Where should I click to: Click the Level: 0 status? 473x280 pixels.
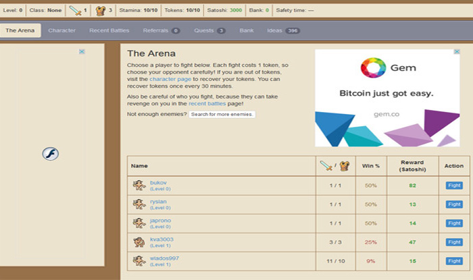pyautogui.click(x=13, y=10)
